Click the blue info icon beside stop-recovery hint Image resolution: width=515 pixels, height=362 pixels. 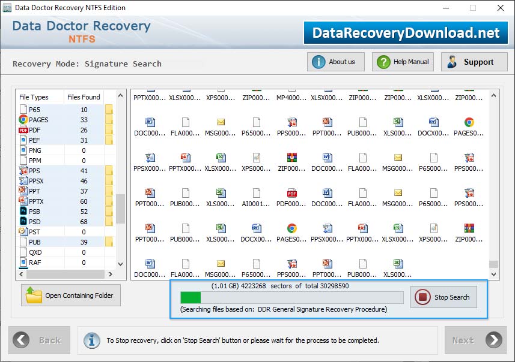pos(92,340)
